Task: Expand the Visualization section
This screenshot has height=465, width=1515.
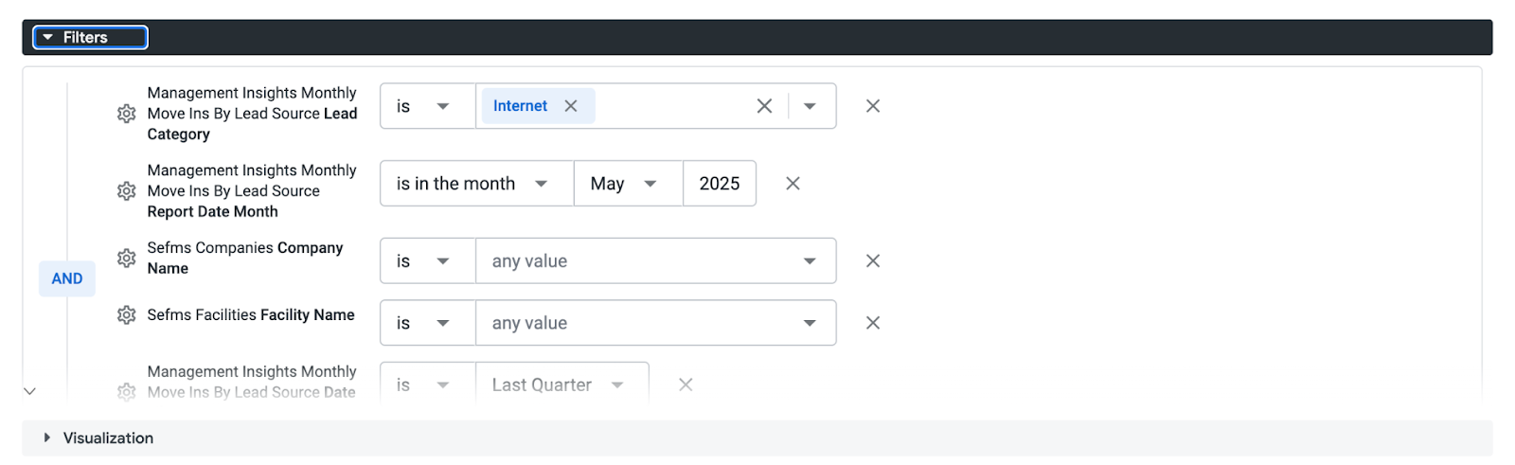Action: click(107, 438)
